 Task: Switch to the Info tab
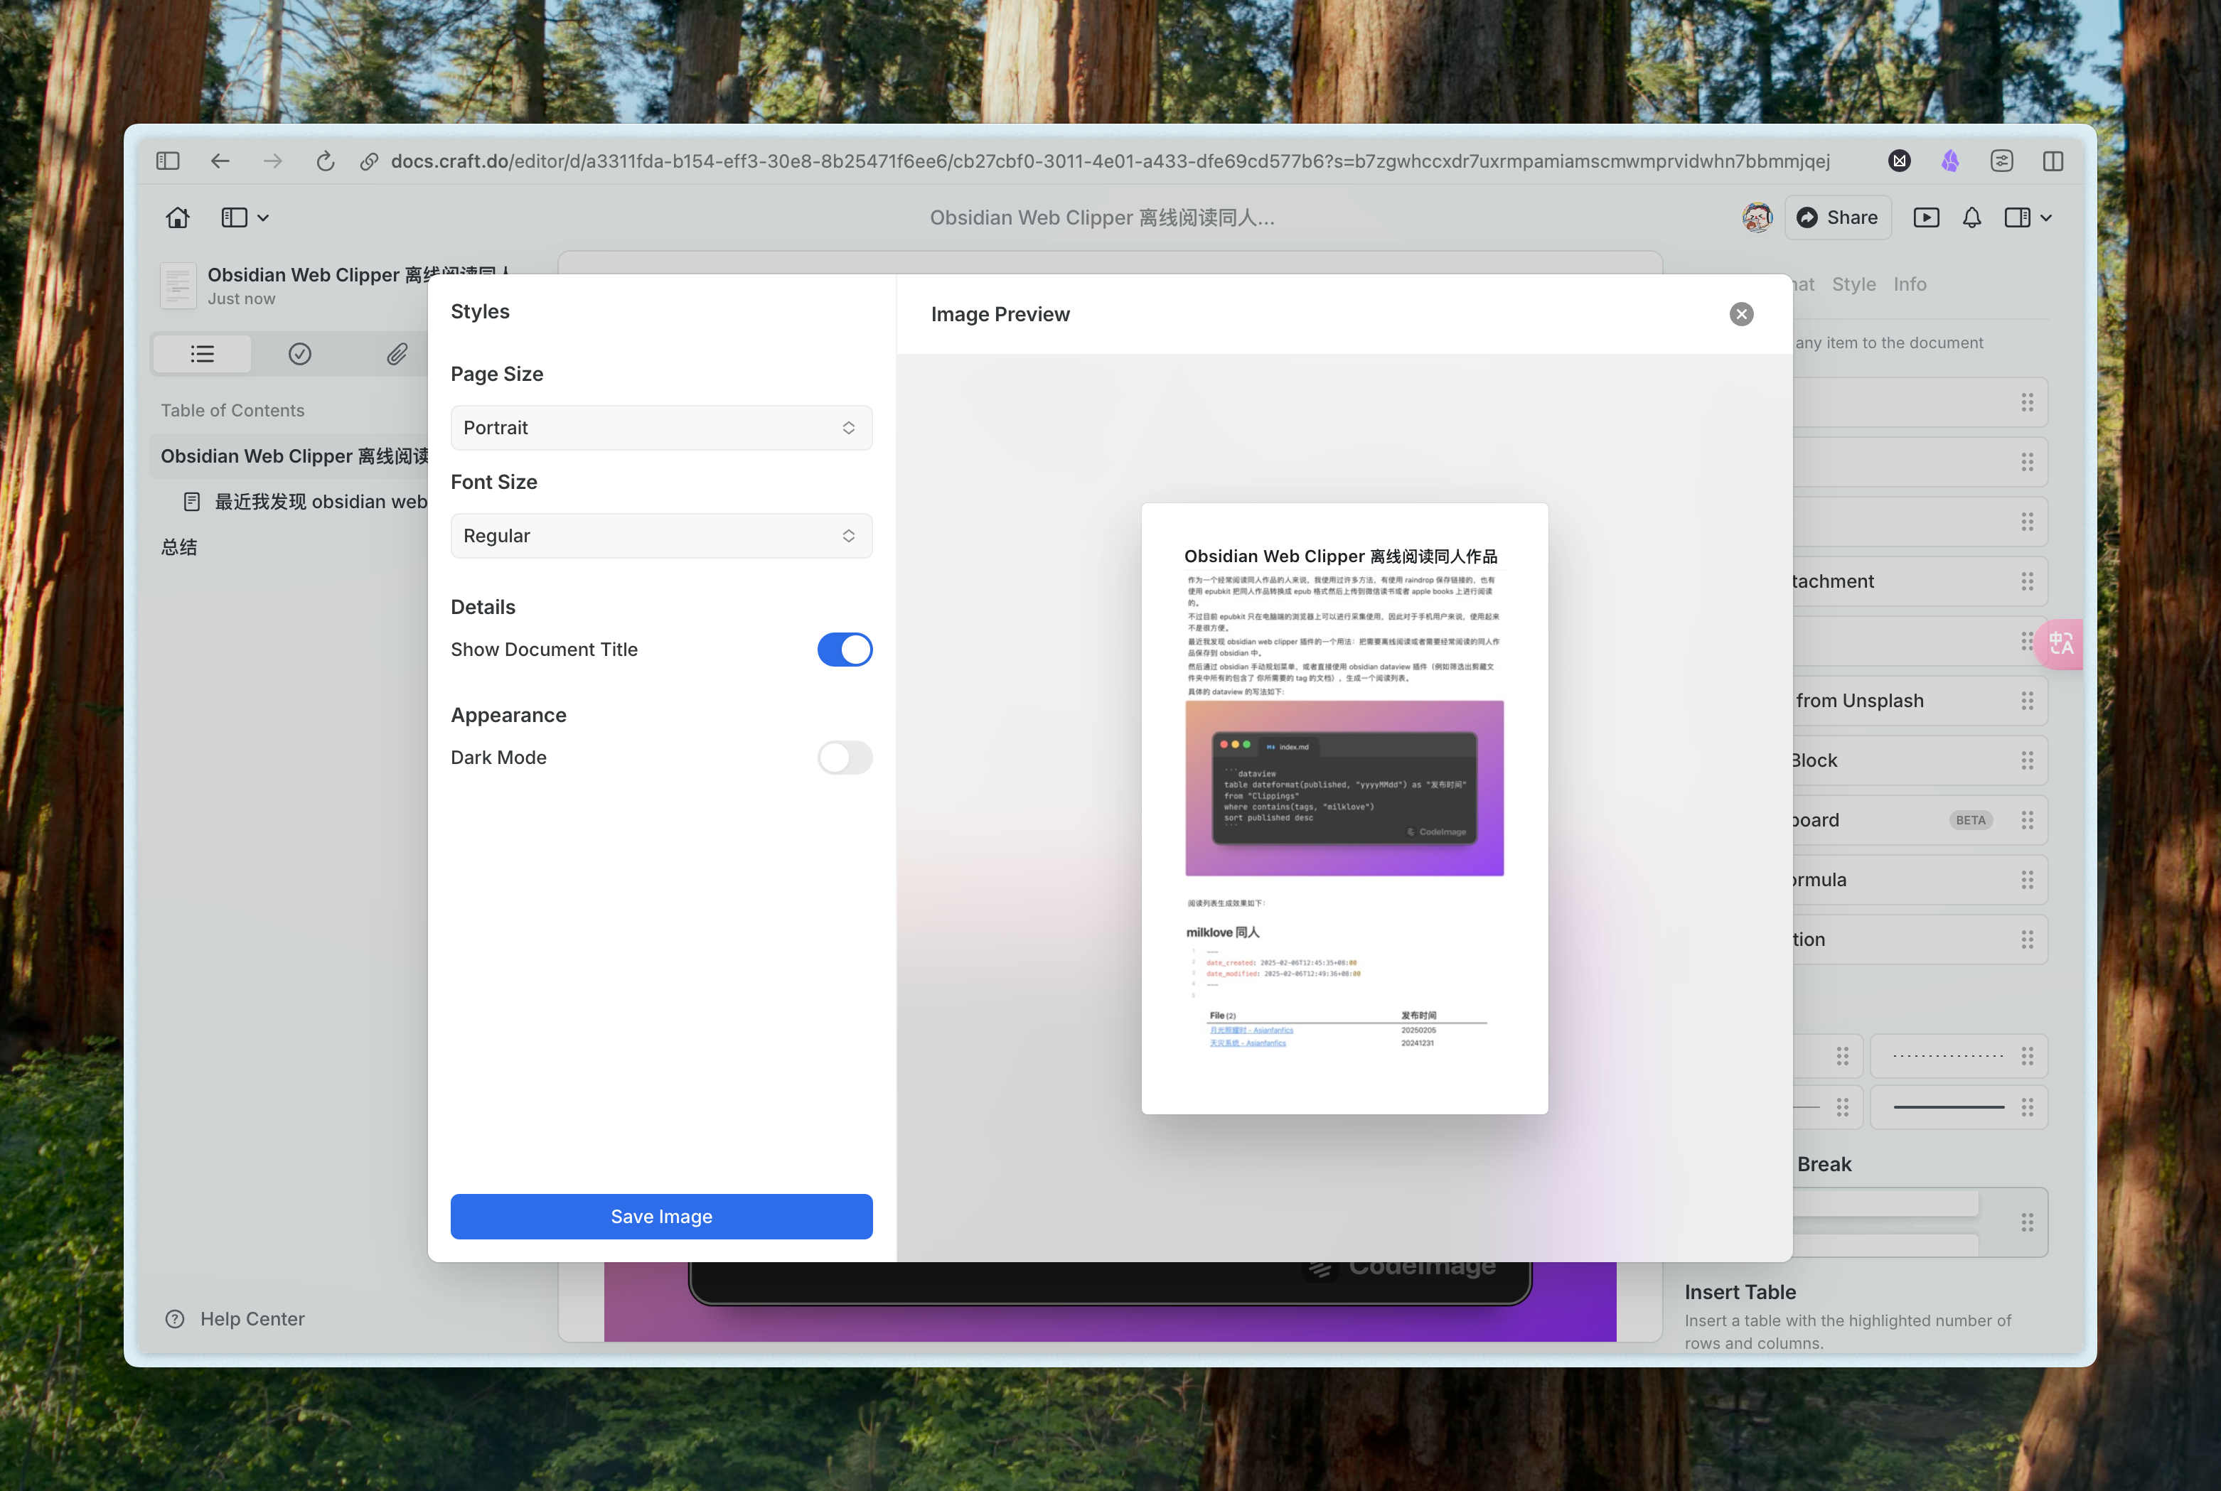tap(1909, 284)
